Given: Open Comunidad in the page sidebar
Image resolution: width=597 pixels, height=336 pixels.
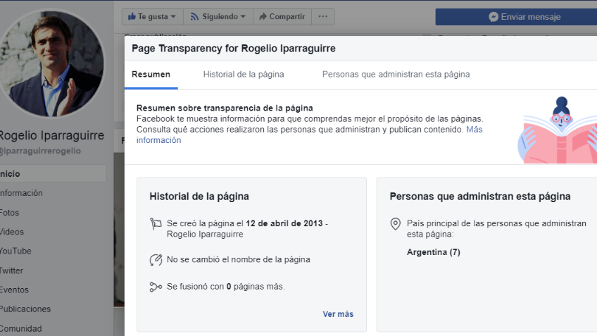Looking at the screenshot, I should pos(21,328).
